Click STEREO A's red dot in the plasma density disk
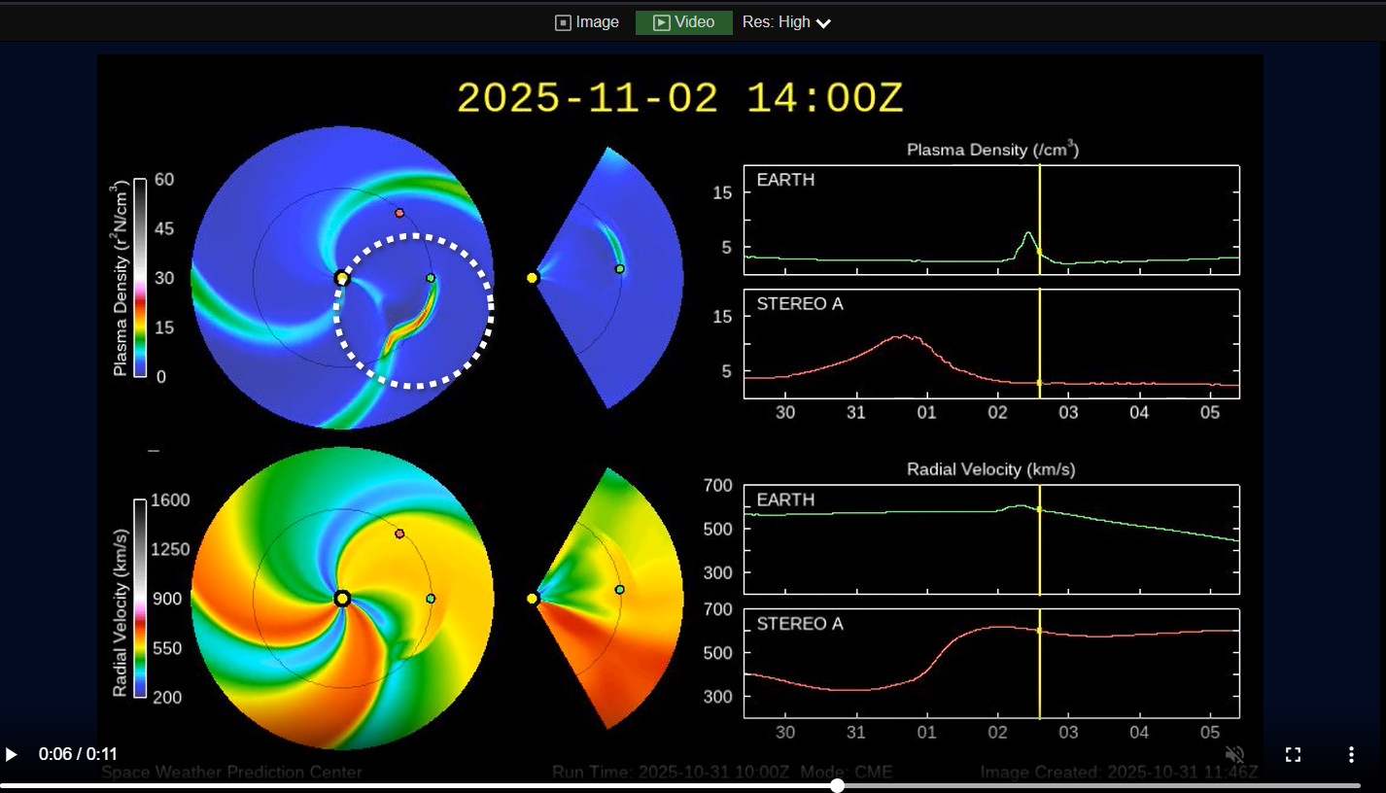The height and width of the screenshot is (793, 1386). pos(399,213)
